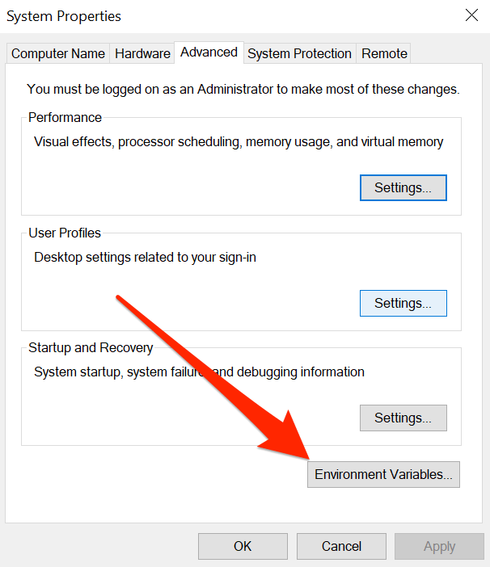490x567 pixels.
Task: Cancel the System Properties dialog
Action: pos(341,546)
